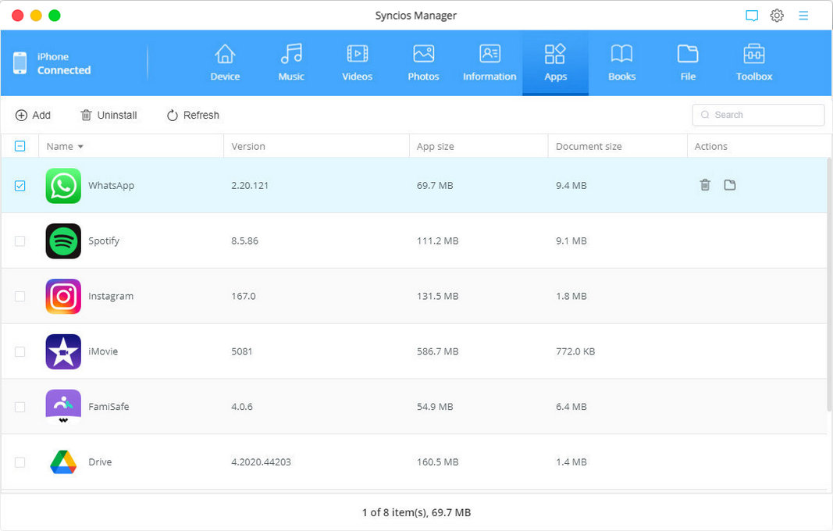
Task: Open settings gear in title bar
Action: pos(777,16)
